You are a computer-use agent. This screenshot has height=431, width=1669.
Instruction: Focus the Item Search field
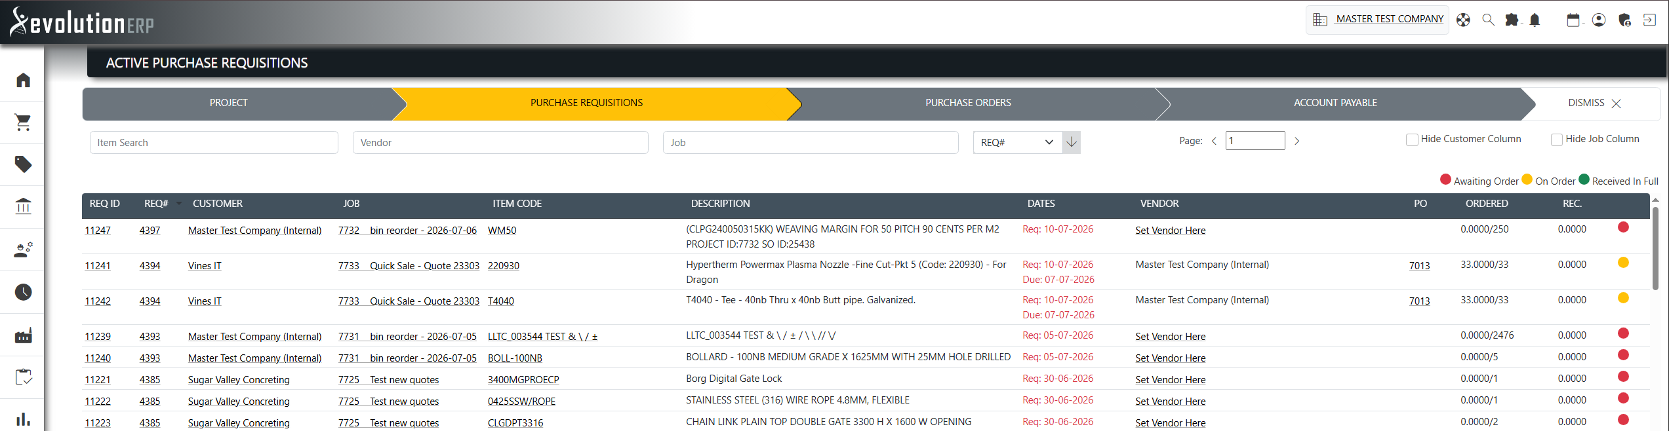tap(214, 142)
